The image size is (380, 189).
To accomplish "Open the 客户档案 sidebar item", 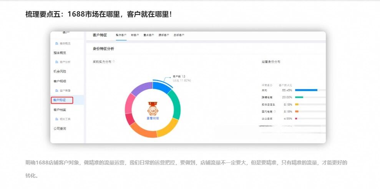I will tap(60, 110).
